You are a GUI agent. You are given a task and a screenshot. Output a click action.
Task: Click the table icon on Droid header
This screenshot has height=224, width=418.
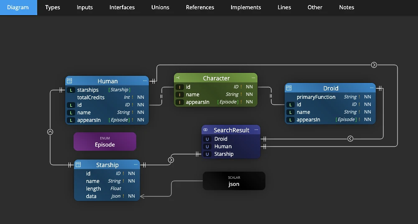(x=289, y=88)
